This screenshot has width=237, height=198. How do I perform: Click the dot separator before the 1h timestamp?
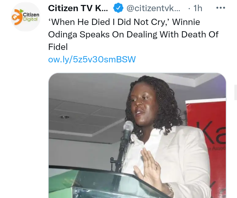189,9
